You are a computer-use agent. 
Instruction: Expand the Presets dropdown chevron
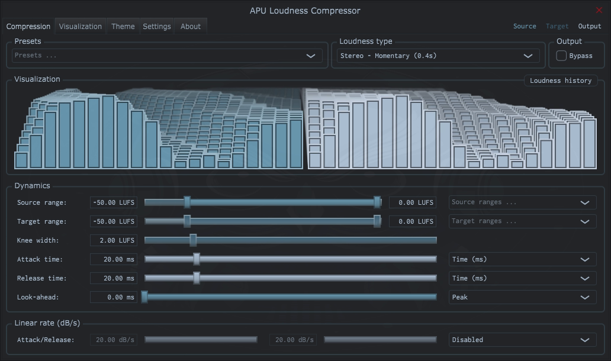pos(310,55)
